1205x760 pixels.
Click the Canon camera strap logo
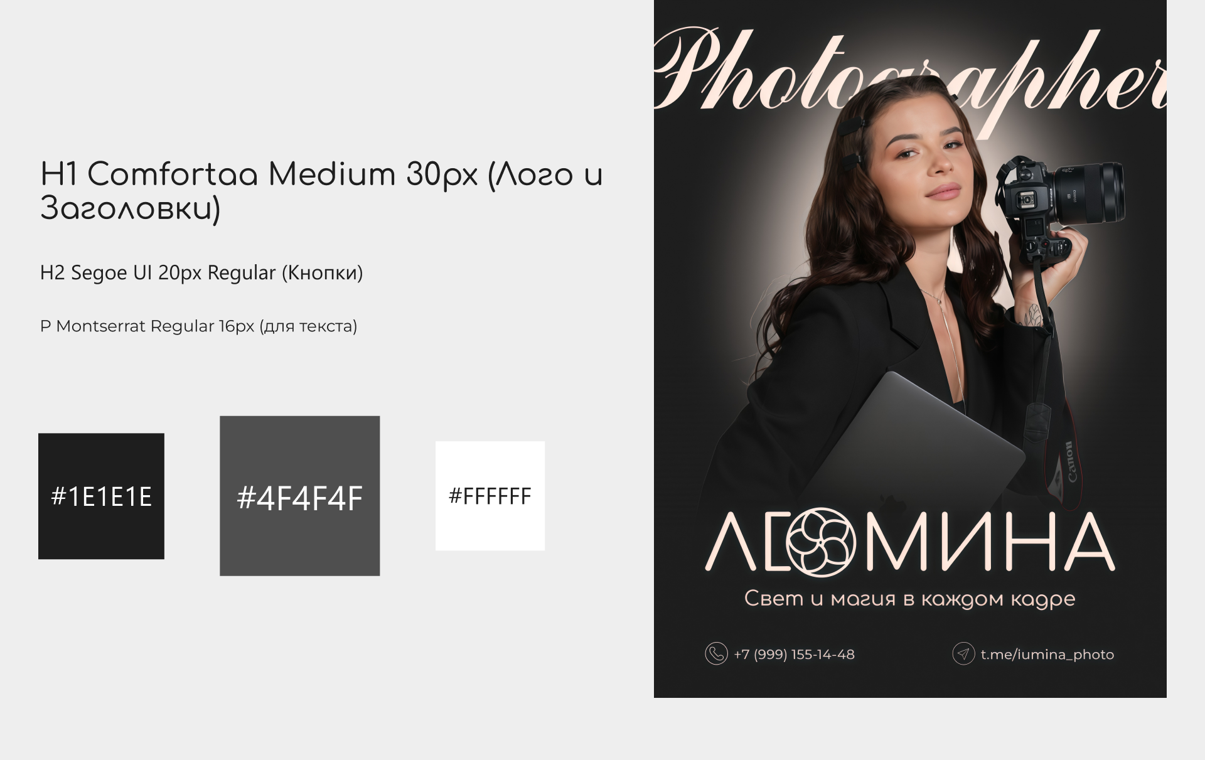[x=1071, y=463]
